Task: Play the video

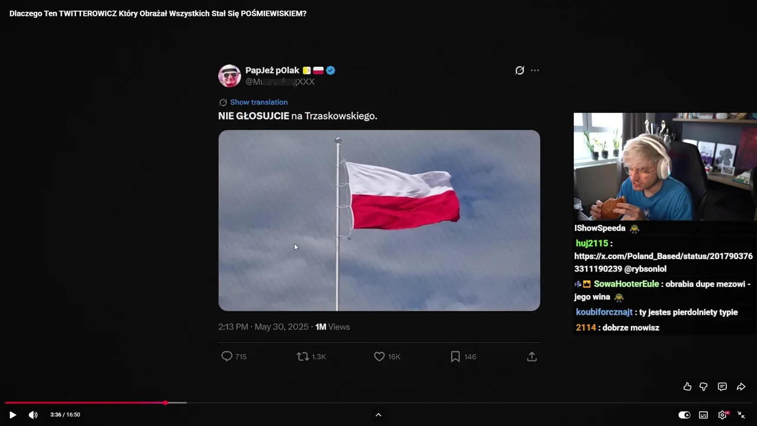Action: [12, 415]
